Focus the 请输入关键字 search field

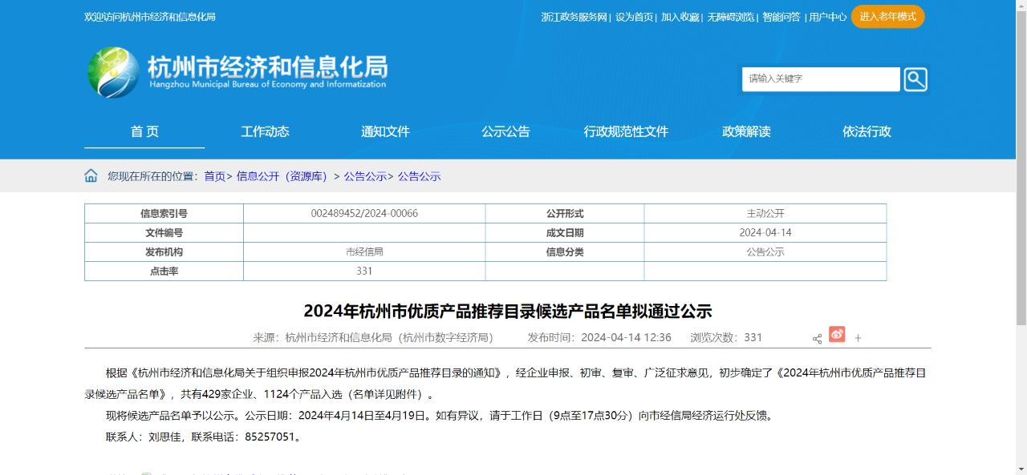point(821,79)
